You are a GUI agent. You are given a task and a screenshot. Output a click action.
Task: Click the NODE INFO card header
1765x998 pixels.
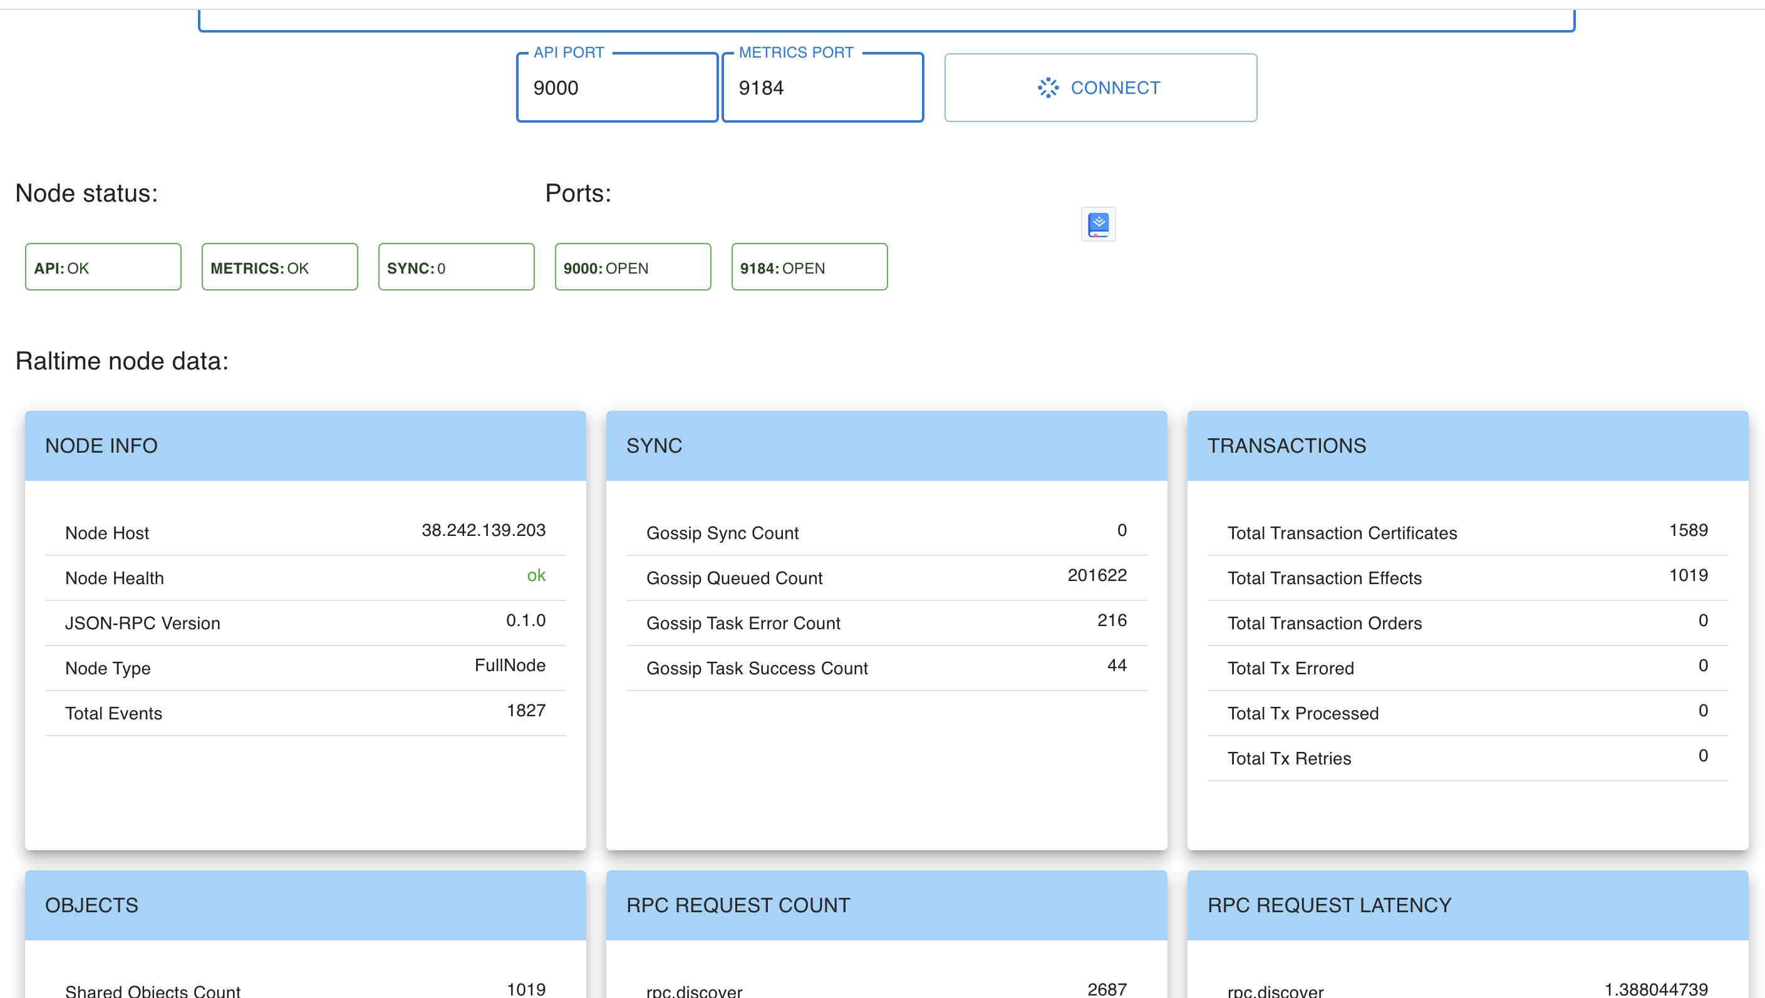coord(305,446)
